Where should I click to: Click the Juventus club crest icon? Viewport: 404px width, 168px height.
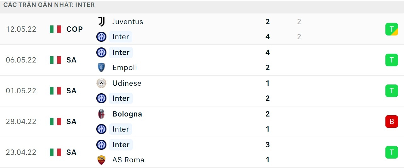pyautogui.click(x=101, y=22)
